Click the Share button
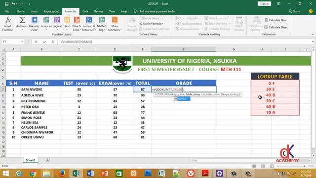 294,11
